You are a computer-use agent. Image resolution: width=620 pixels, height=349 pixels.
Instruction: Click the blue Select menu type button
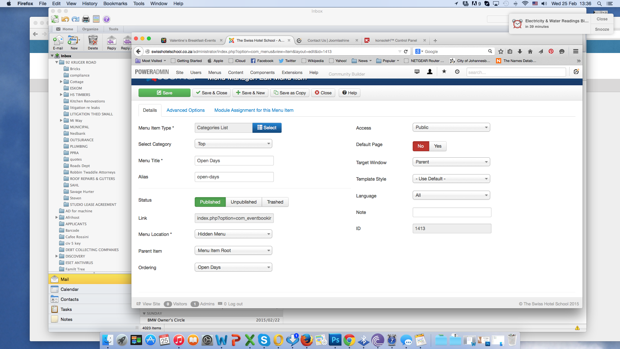click(x=267, y=128)
